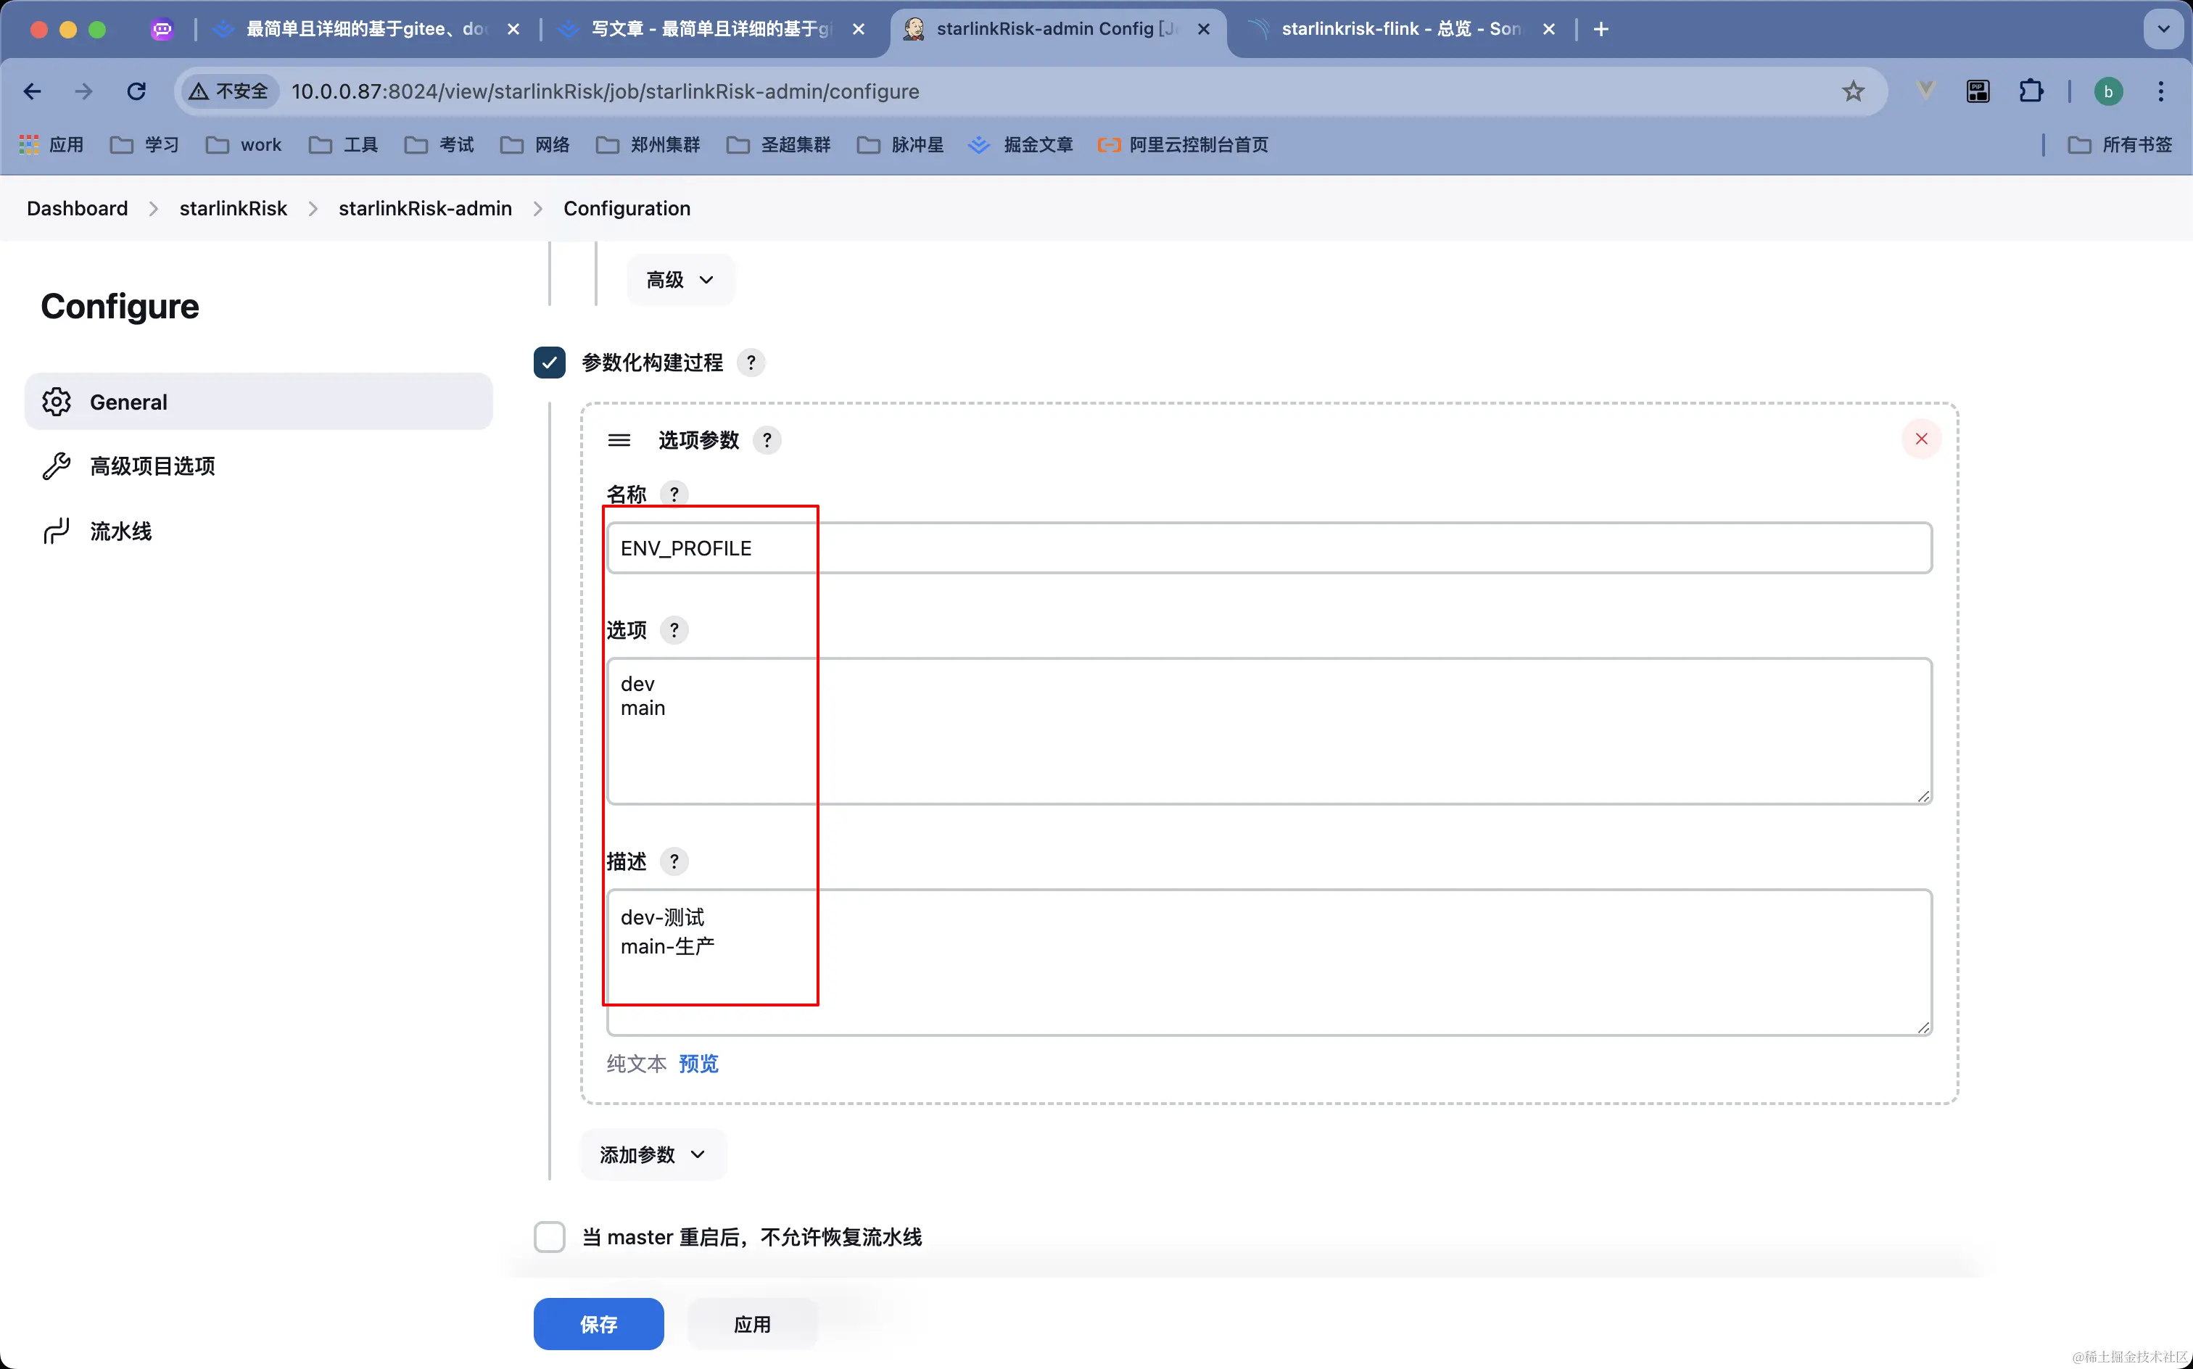Screen dimensions: 2193x1369
Task: Click the help icon next to 选项
Action: click(674, 630)
